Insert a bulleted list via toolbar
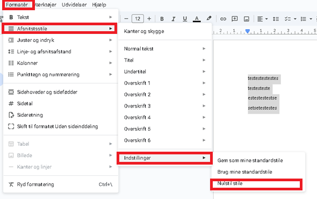317x199 pixels. coord(303,19)
